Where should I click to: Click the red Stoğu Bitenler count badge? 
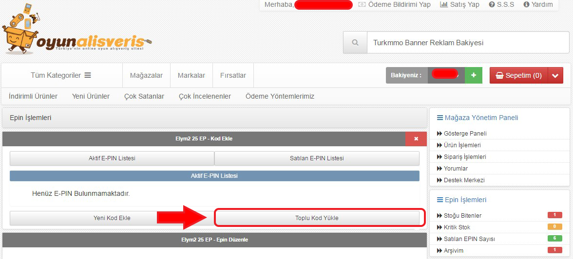click(x=554, y=215)
